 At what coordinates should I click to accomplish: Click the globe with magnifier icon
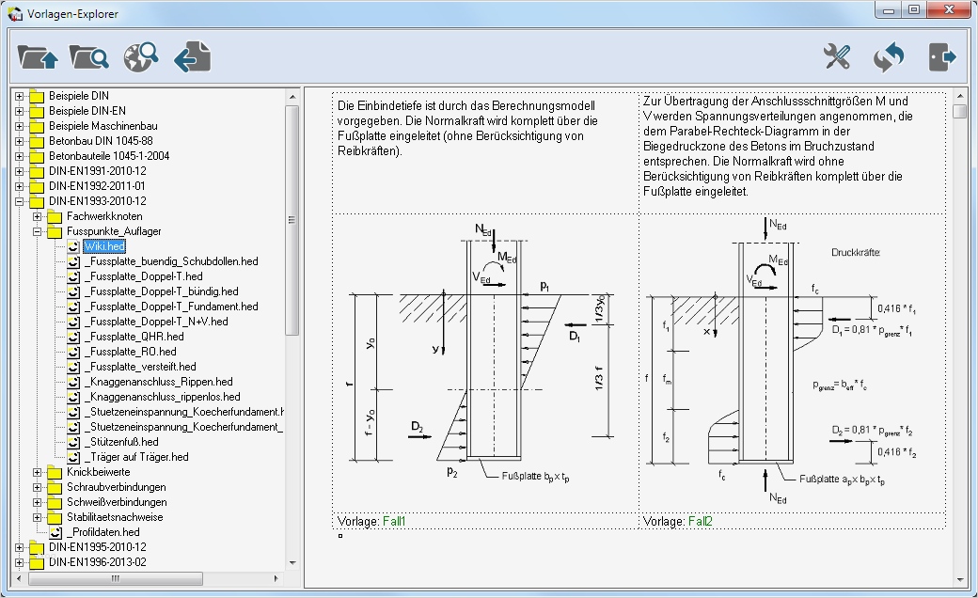click(x=141, y=56)
